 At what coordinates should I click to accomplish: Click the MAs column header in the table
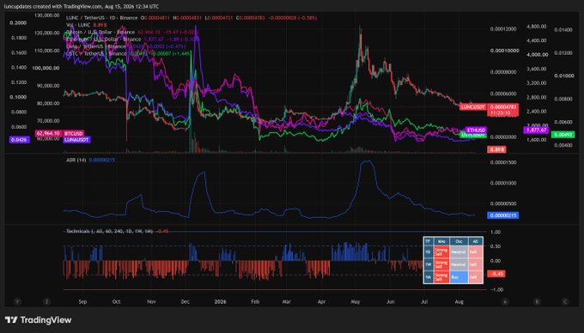(x=441, y=241)
